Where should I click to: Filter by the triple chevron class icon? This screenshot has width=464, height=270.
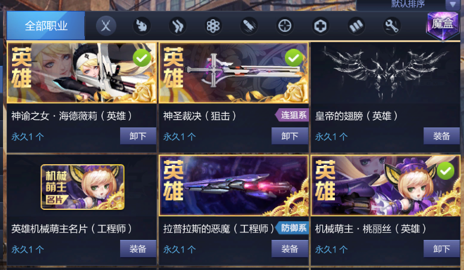[177, 26]
